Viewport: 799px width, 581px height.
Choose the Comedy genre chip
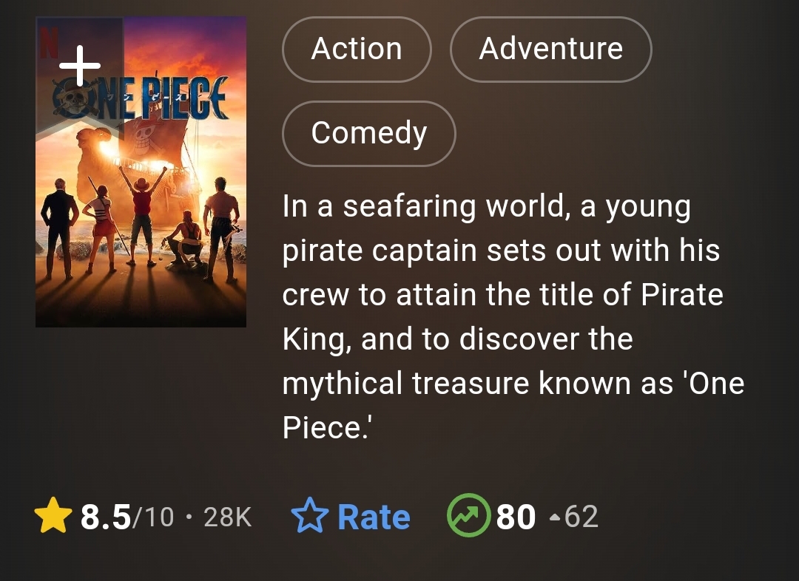[368, 134]
